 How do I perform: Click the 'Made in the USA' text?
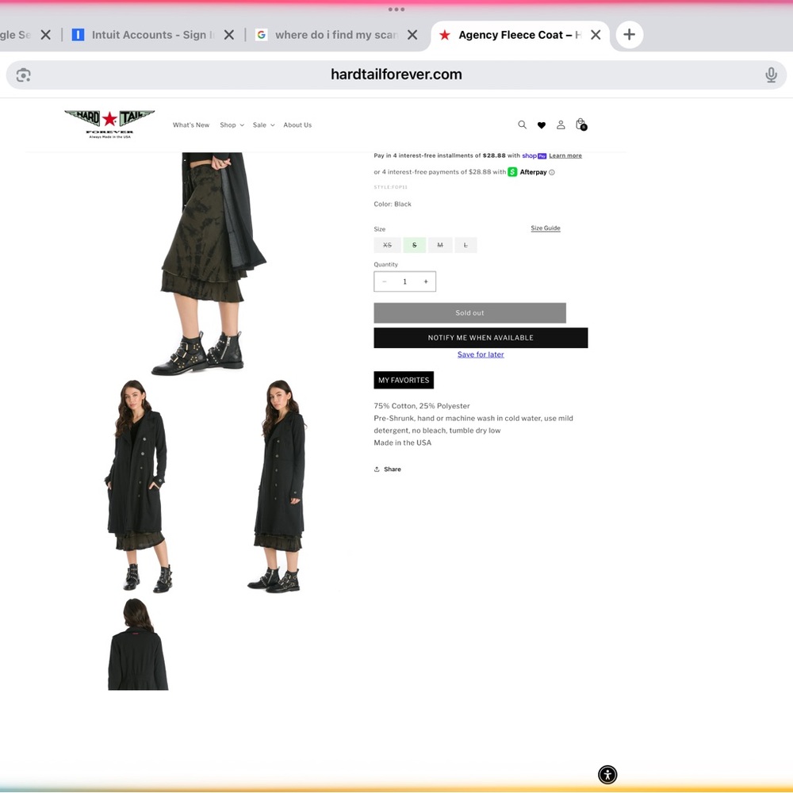(403, 443)
